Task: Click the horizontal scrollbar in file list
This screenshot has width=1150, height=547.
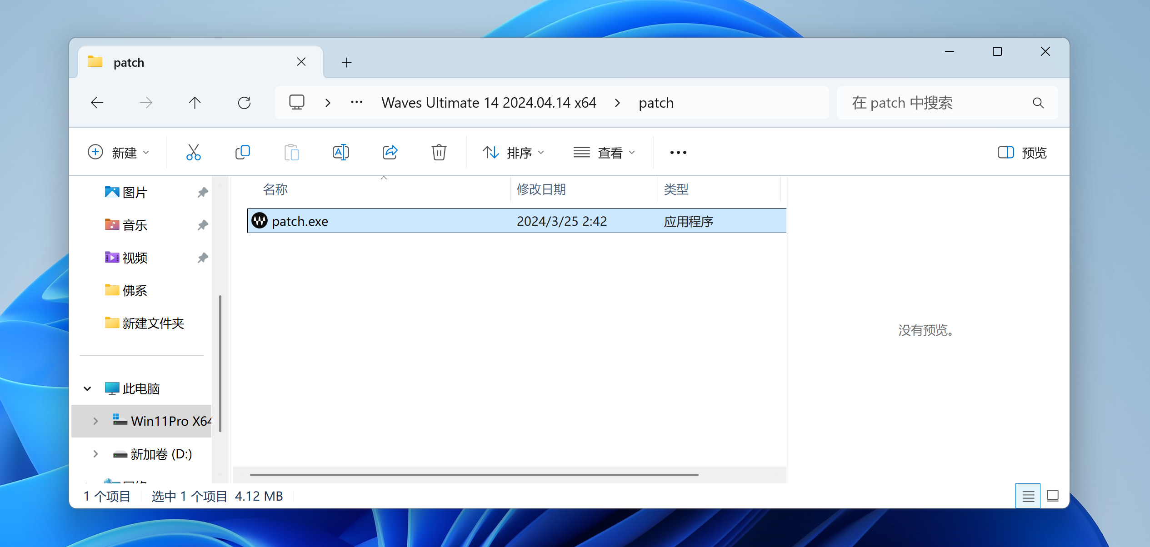Action: click(x=474, y=475)
